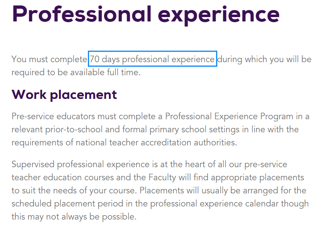The width and height of the screenshot is (319, 225).
Task: Click the words 'You must complete'
Action: click(49, 59)
